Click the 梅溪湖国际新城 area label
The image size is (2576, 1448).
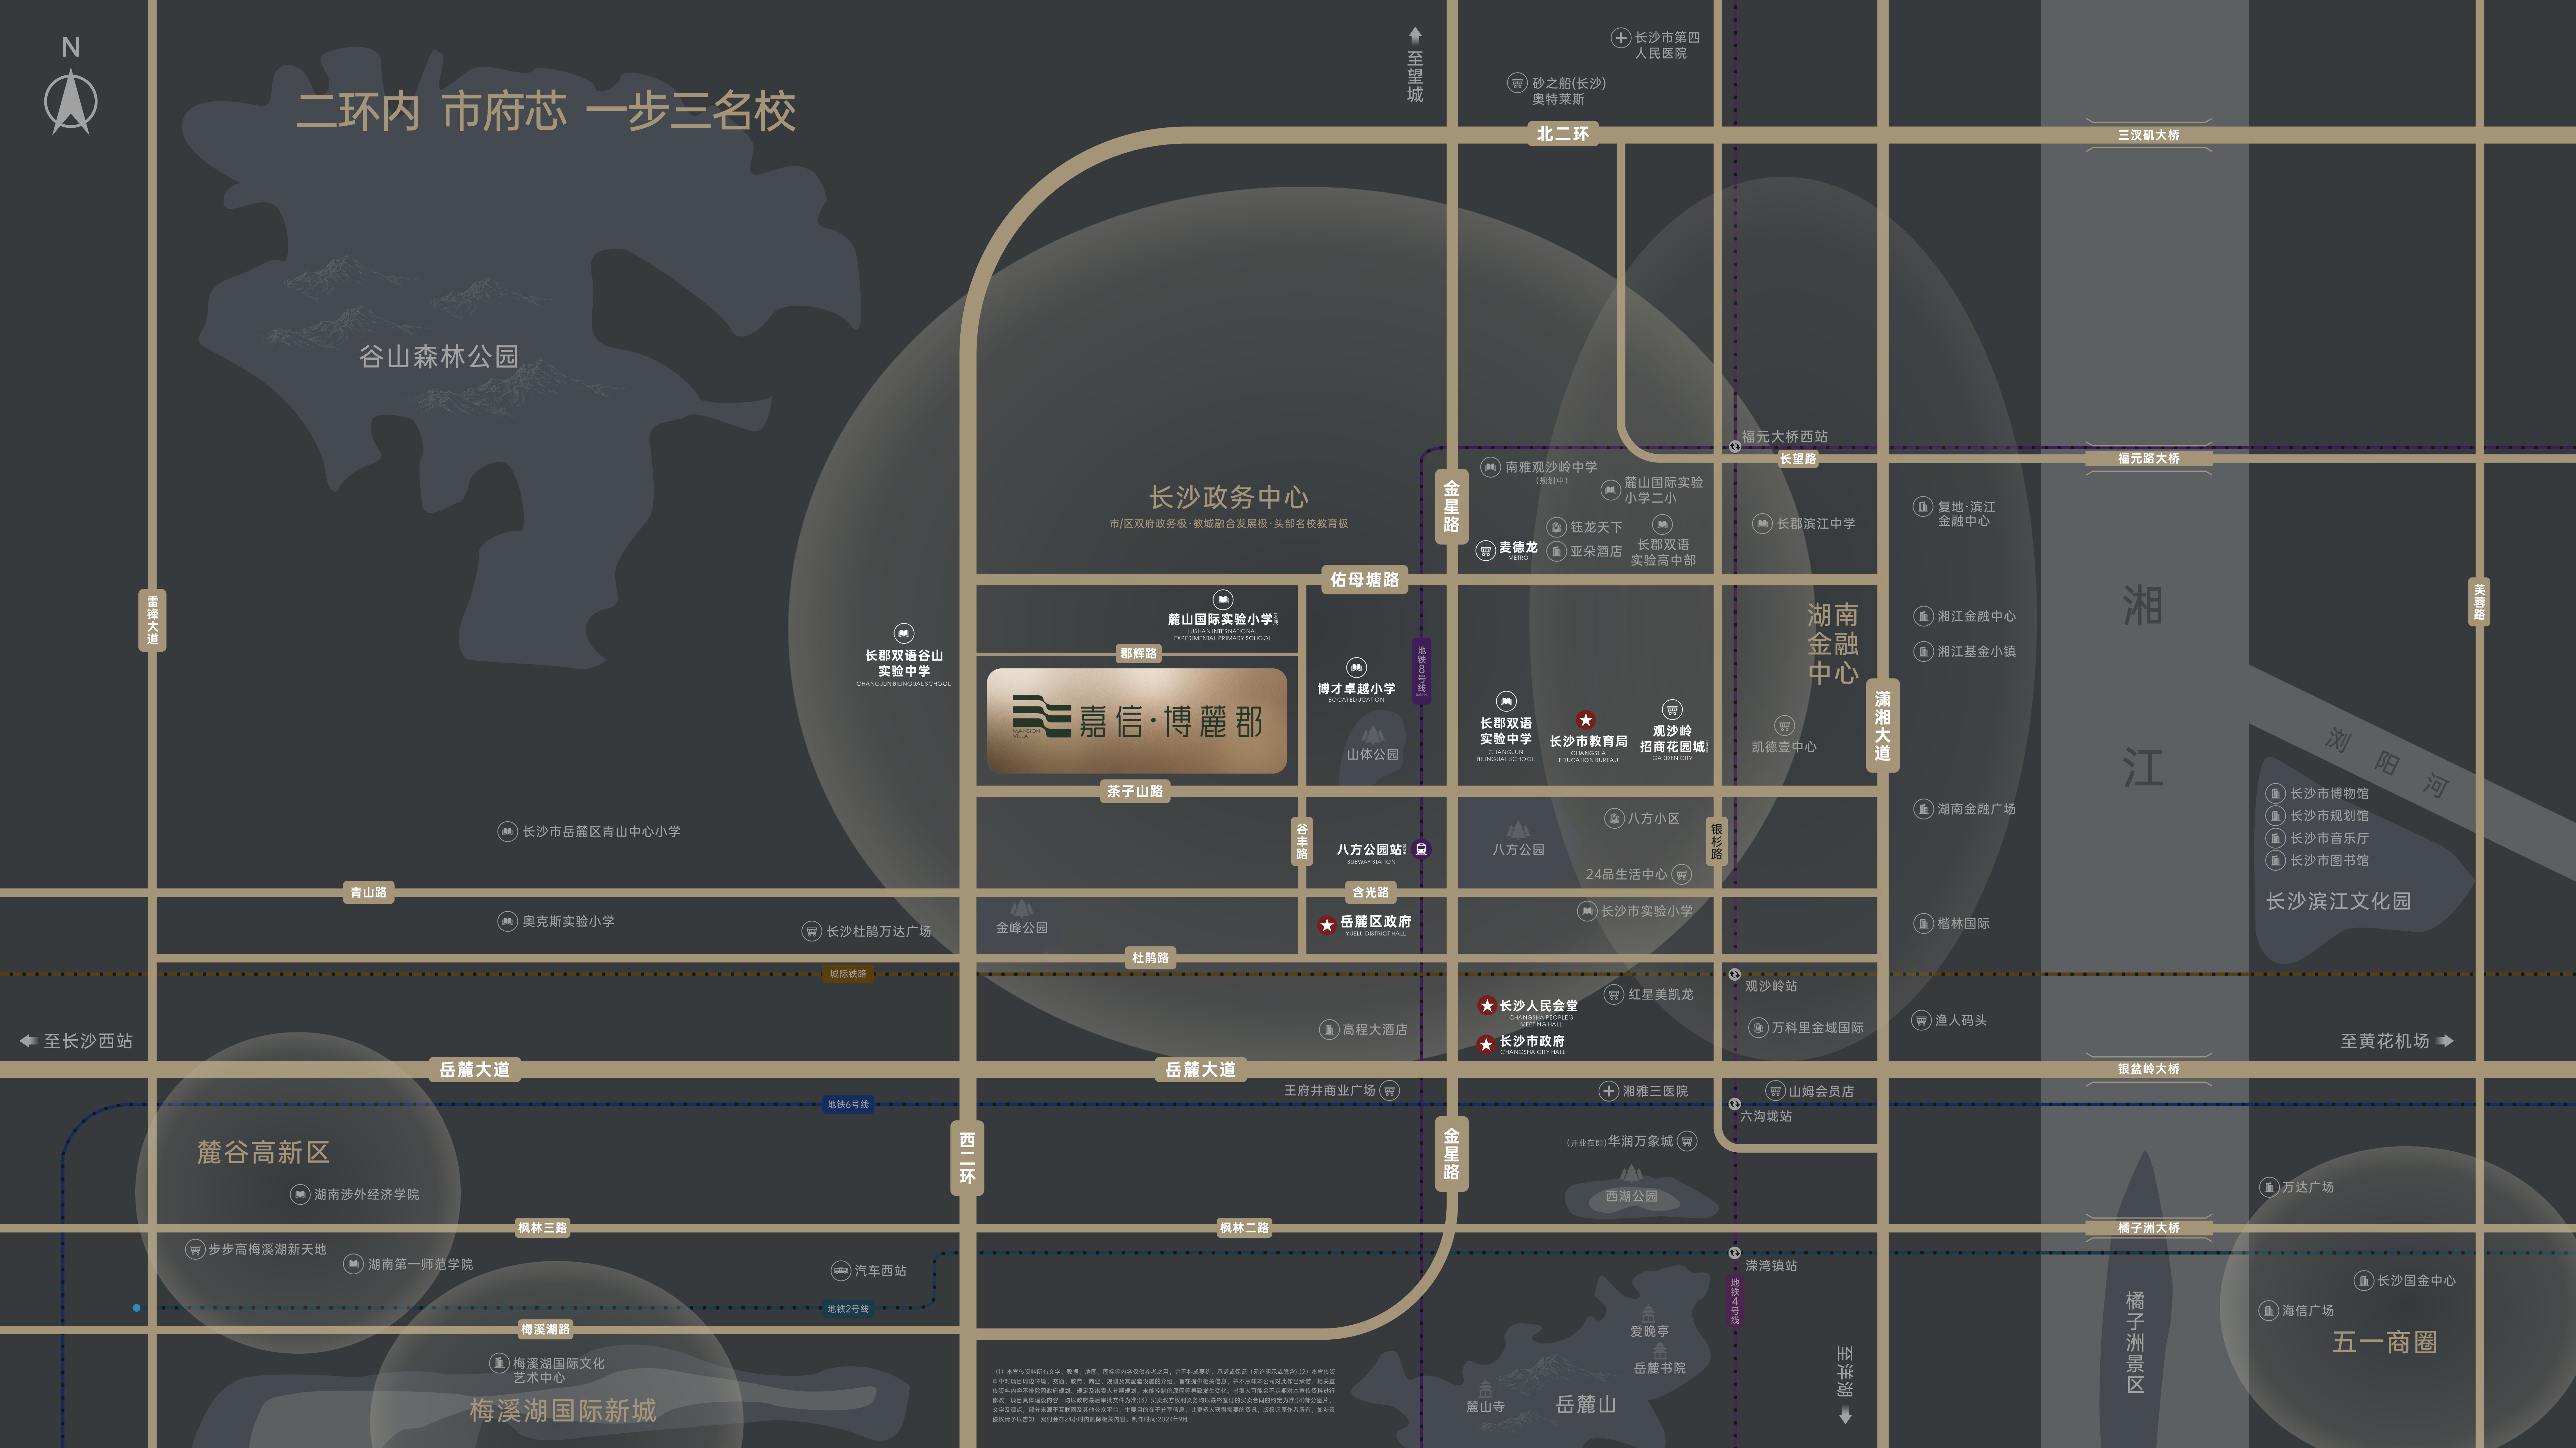click(x=563, y=1411)
